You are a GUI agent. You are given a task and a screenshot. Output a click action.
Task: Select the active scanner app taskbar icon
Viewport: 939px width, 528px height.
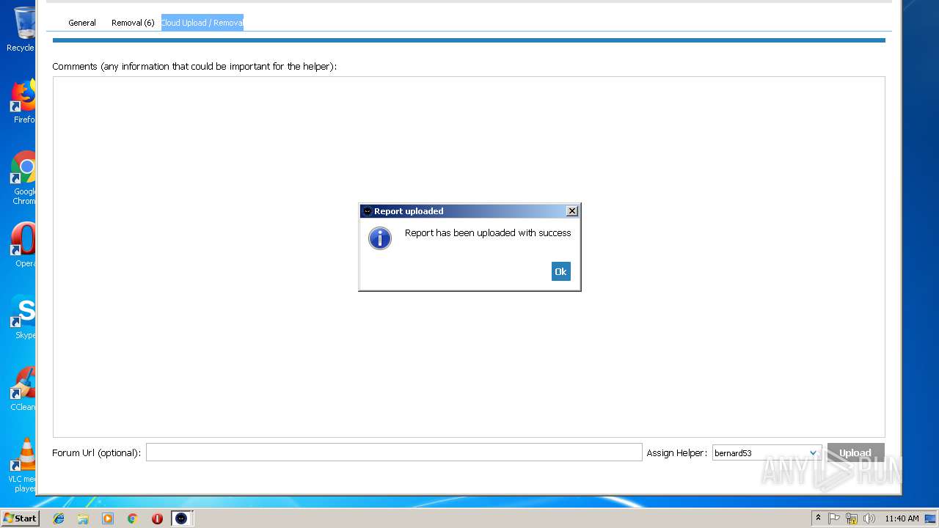(x=182, y=518)
